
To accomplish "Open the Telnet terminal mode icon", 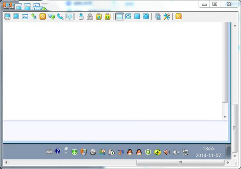I will (25, 16).
